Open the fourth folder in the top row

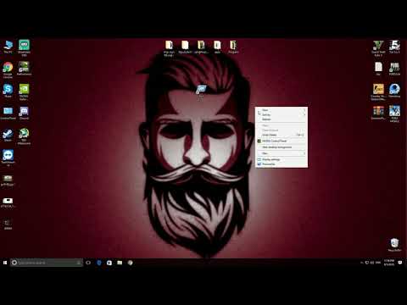pyautogui.click(x=217, y=47)
